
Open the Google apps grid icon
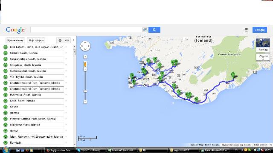tap(247, 30)
